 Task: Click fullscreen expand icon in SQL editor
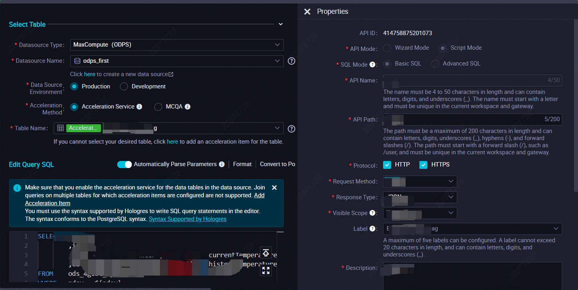coord(266,270)
